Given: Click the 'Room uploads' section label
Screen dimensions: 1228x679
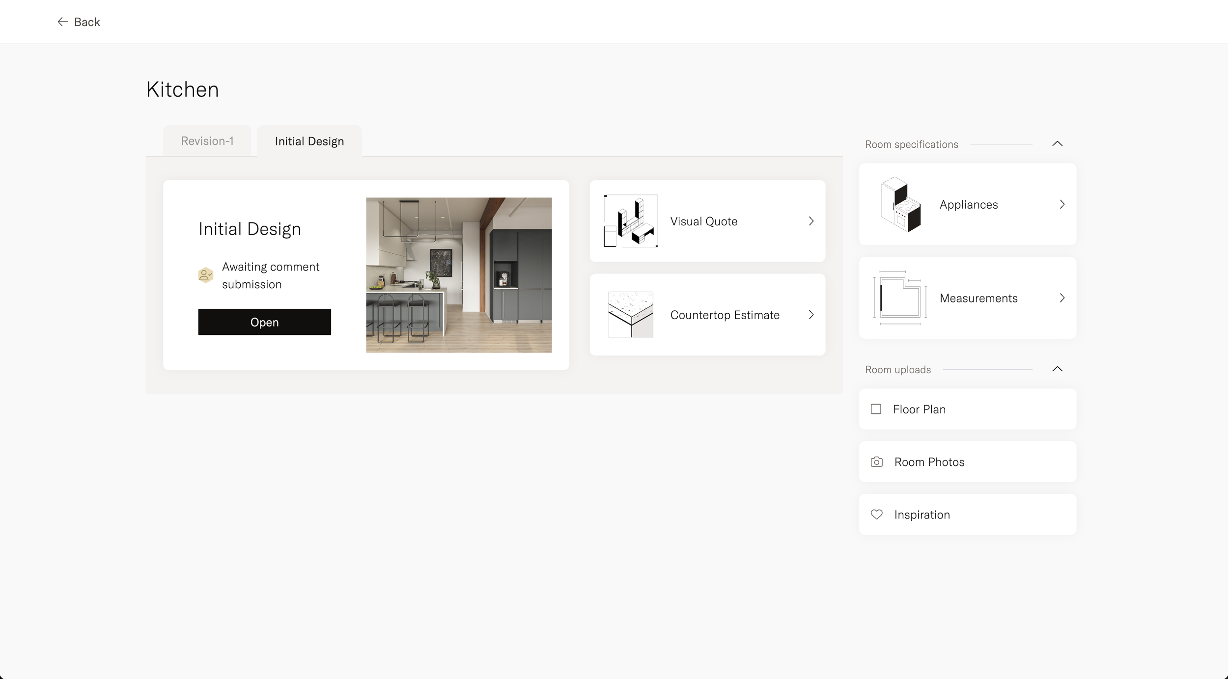Looking at the screenshot, I should click(897, 370).
